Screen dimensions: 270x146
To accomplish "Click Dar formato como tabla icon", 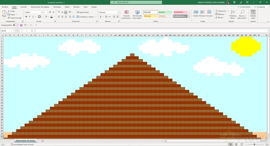I will 137,12.
